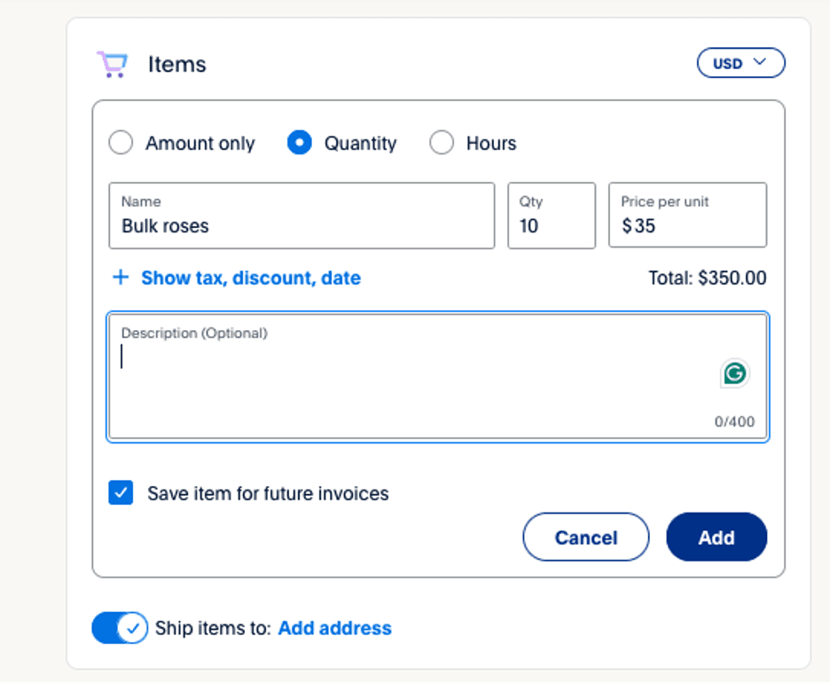Screen dimensions: 830x683
Task: Expand Show tax, discount, date options
Action: (x=251, y=278)
